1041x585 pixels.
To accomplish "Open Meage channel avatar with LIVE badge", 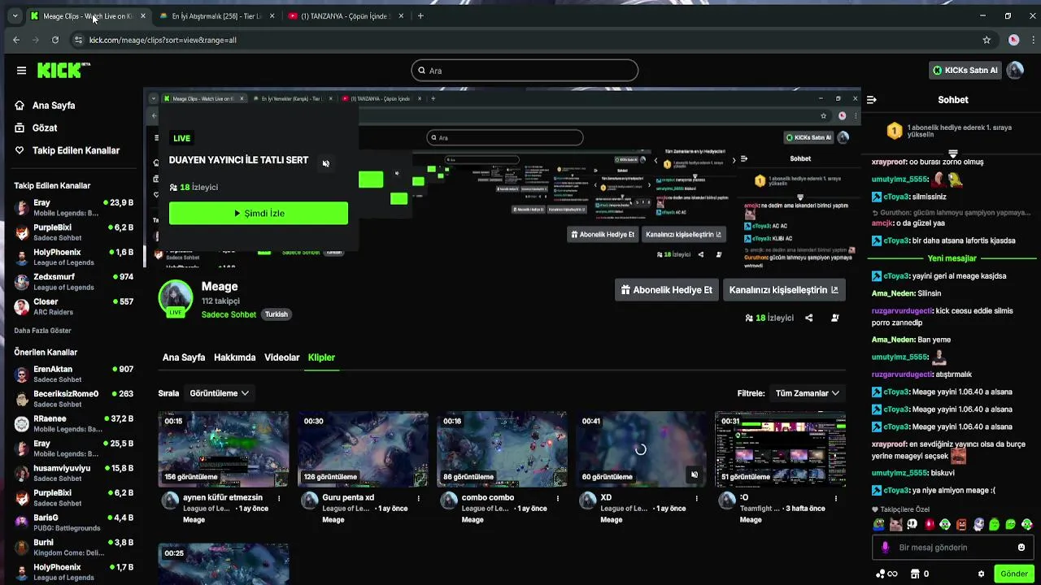I will pyautogui.click(x=176, y=298).
